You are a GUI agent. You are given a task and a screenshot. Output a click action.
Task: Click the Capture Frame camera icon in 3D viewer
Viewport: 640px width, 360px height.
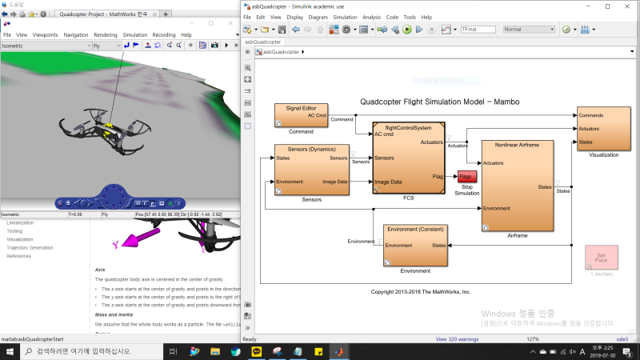point(214,46)
